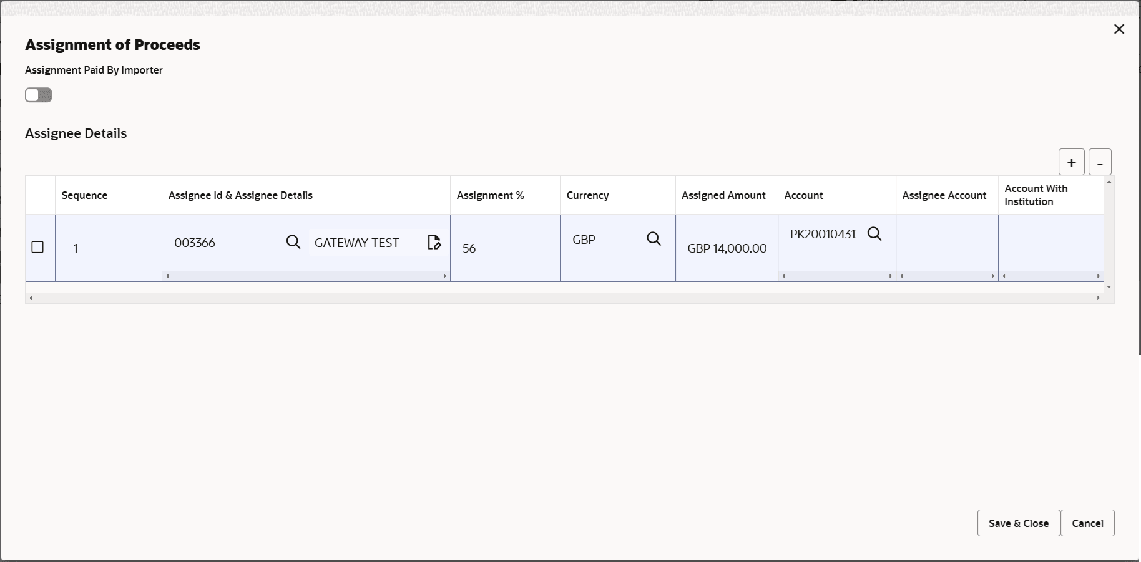Remove assignee row with minus icon
The image size is (1141, 562).
1100,162
